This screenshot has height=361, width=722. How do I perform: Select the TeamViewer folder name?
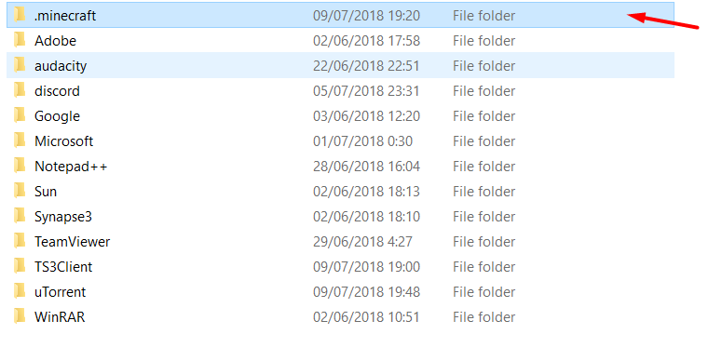(x=73, y=242)
